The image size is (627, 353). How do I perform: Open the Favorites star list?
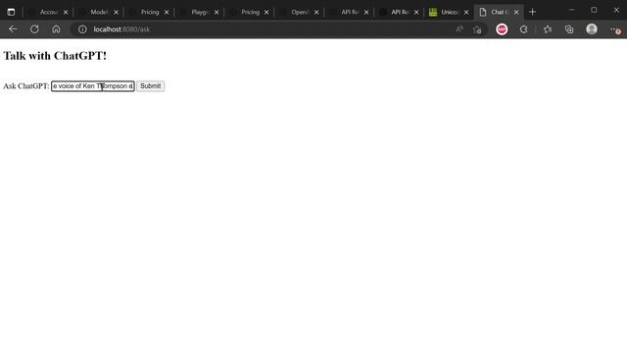click(548, 29)
